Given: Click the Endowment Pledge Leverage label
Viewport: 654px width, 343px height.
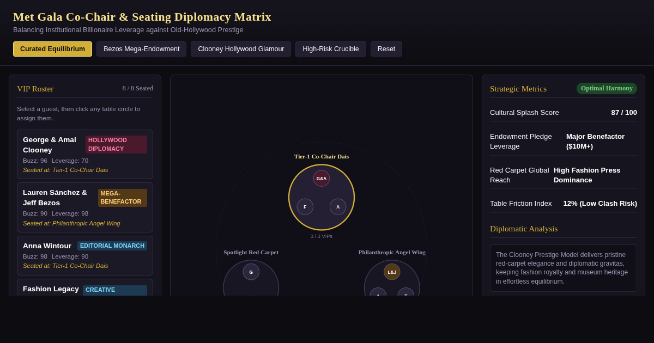Looking at the screenshot, I should pos(521,142).
